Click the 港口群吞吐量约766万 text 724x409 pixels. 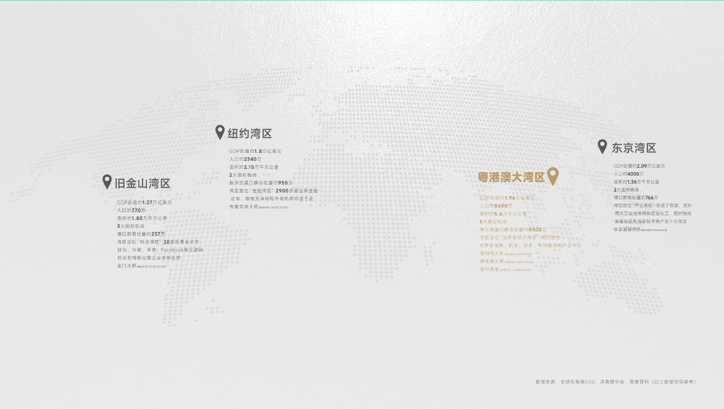635,198
